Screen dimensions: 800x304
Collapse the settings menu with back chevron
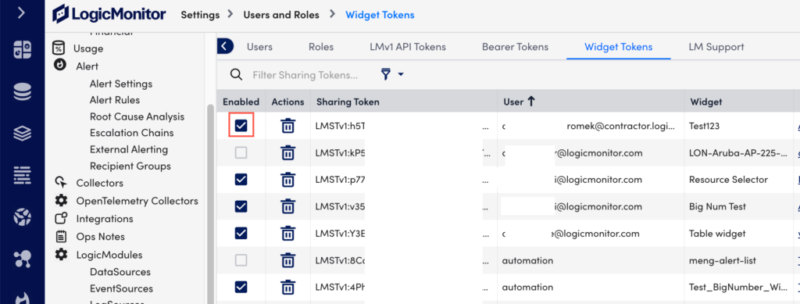(225, 46)
